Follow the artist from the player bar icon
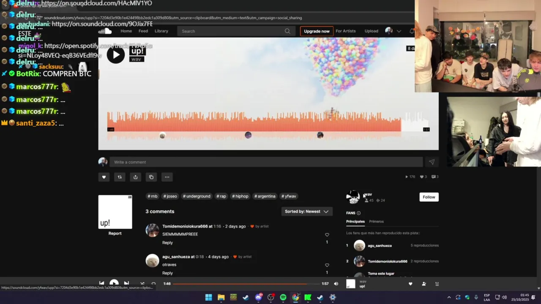This screenshot has height=304, width=541. pyautogui.click(x=424, y=284)
